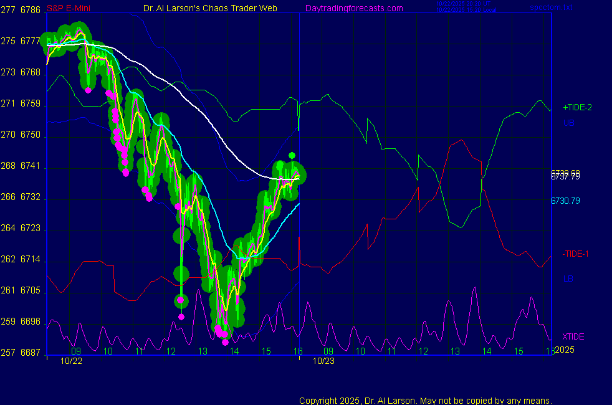Click the 6786 top price label
The width and height of the screenshot is (612, 405).
(x=30, y=10)
